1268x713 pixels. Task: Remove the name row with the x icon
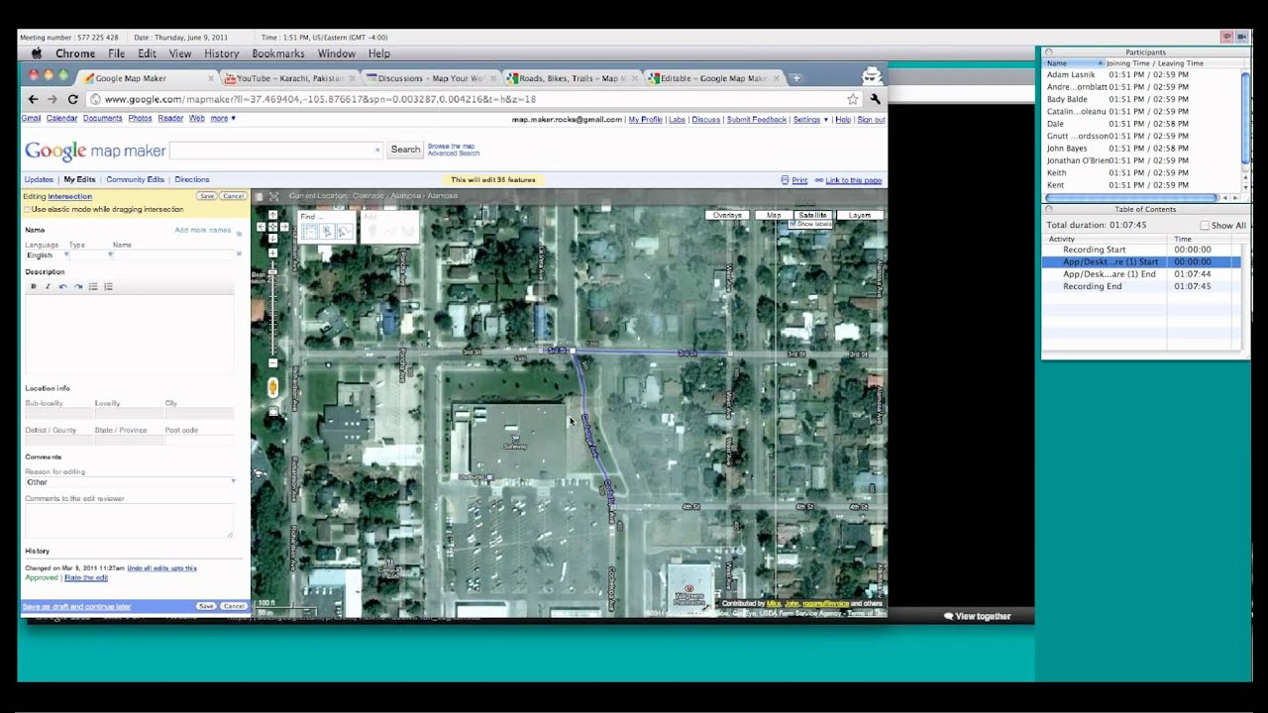coord(239,255)
